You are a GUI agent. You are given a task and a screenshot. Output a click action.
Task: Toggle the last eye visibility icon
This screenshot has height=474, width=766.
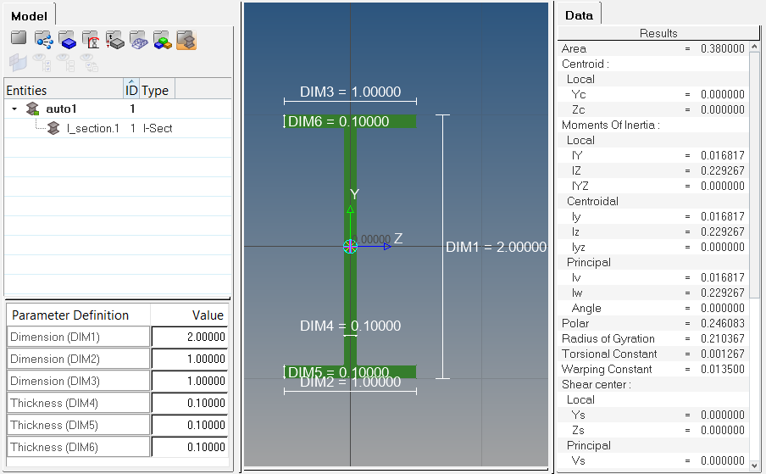click(x=89, y=62)
